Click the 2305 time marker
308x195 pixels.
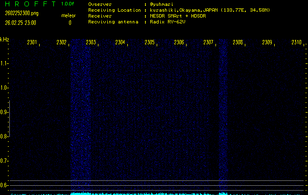[149, 42]
